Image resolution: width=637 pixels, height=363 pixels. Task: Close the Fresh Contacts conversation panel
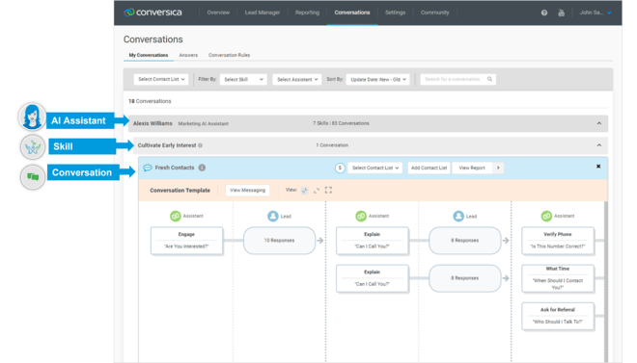click(x=598, y=167)
